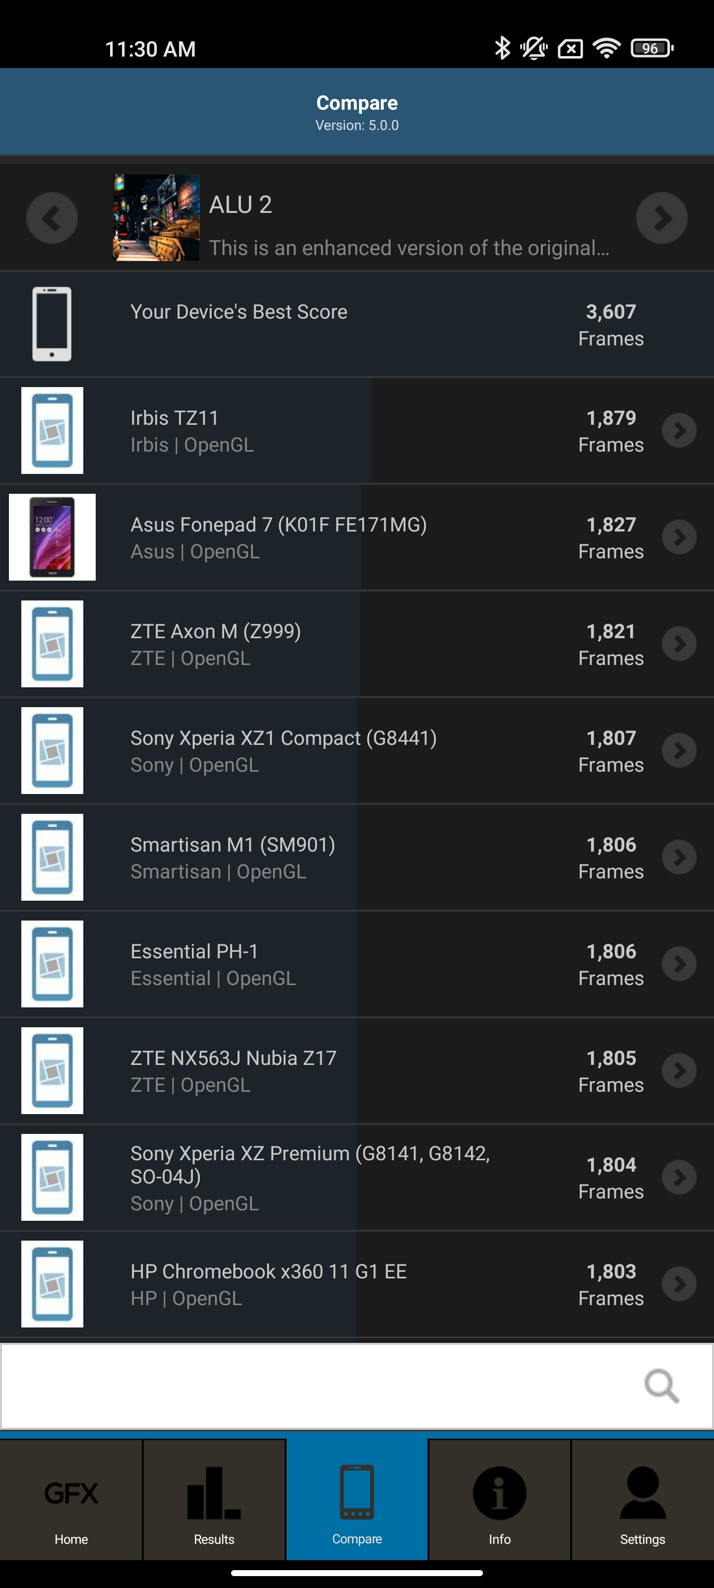Switch to the Results tab
The image size is (714, 1588).
tap(214, 1500)
